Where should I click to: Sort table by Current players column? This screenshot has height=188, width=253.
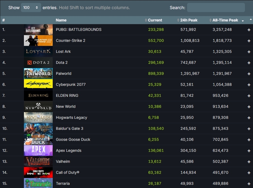click(155, 20)
